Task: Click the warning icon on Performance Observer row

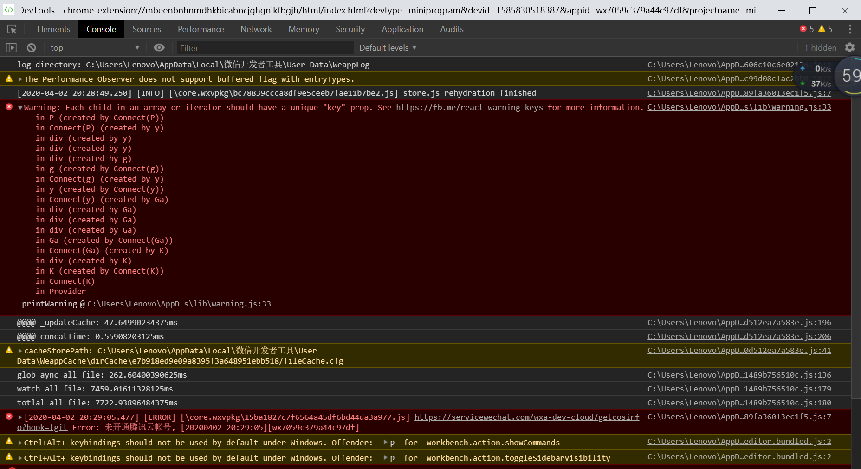Action: point(9,78)
